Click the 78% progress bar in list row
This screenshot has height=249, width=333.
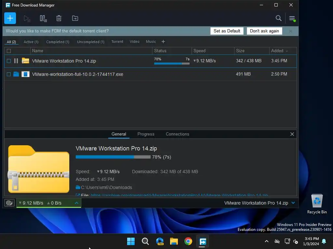tap(172, 64)
